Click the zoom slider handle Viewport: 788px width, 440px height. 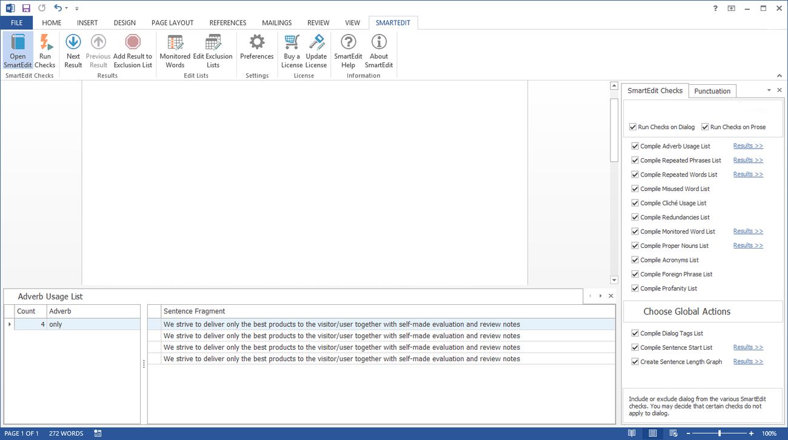point(720,433)
